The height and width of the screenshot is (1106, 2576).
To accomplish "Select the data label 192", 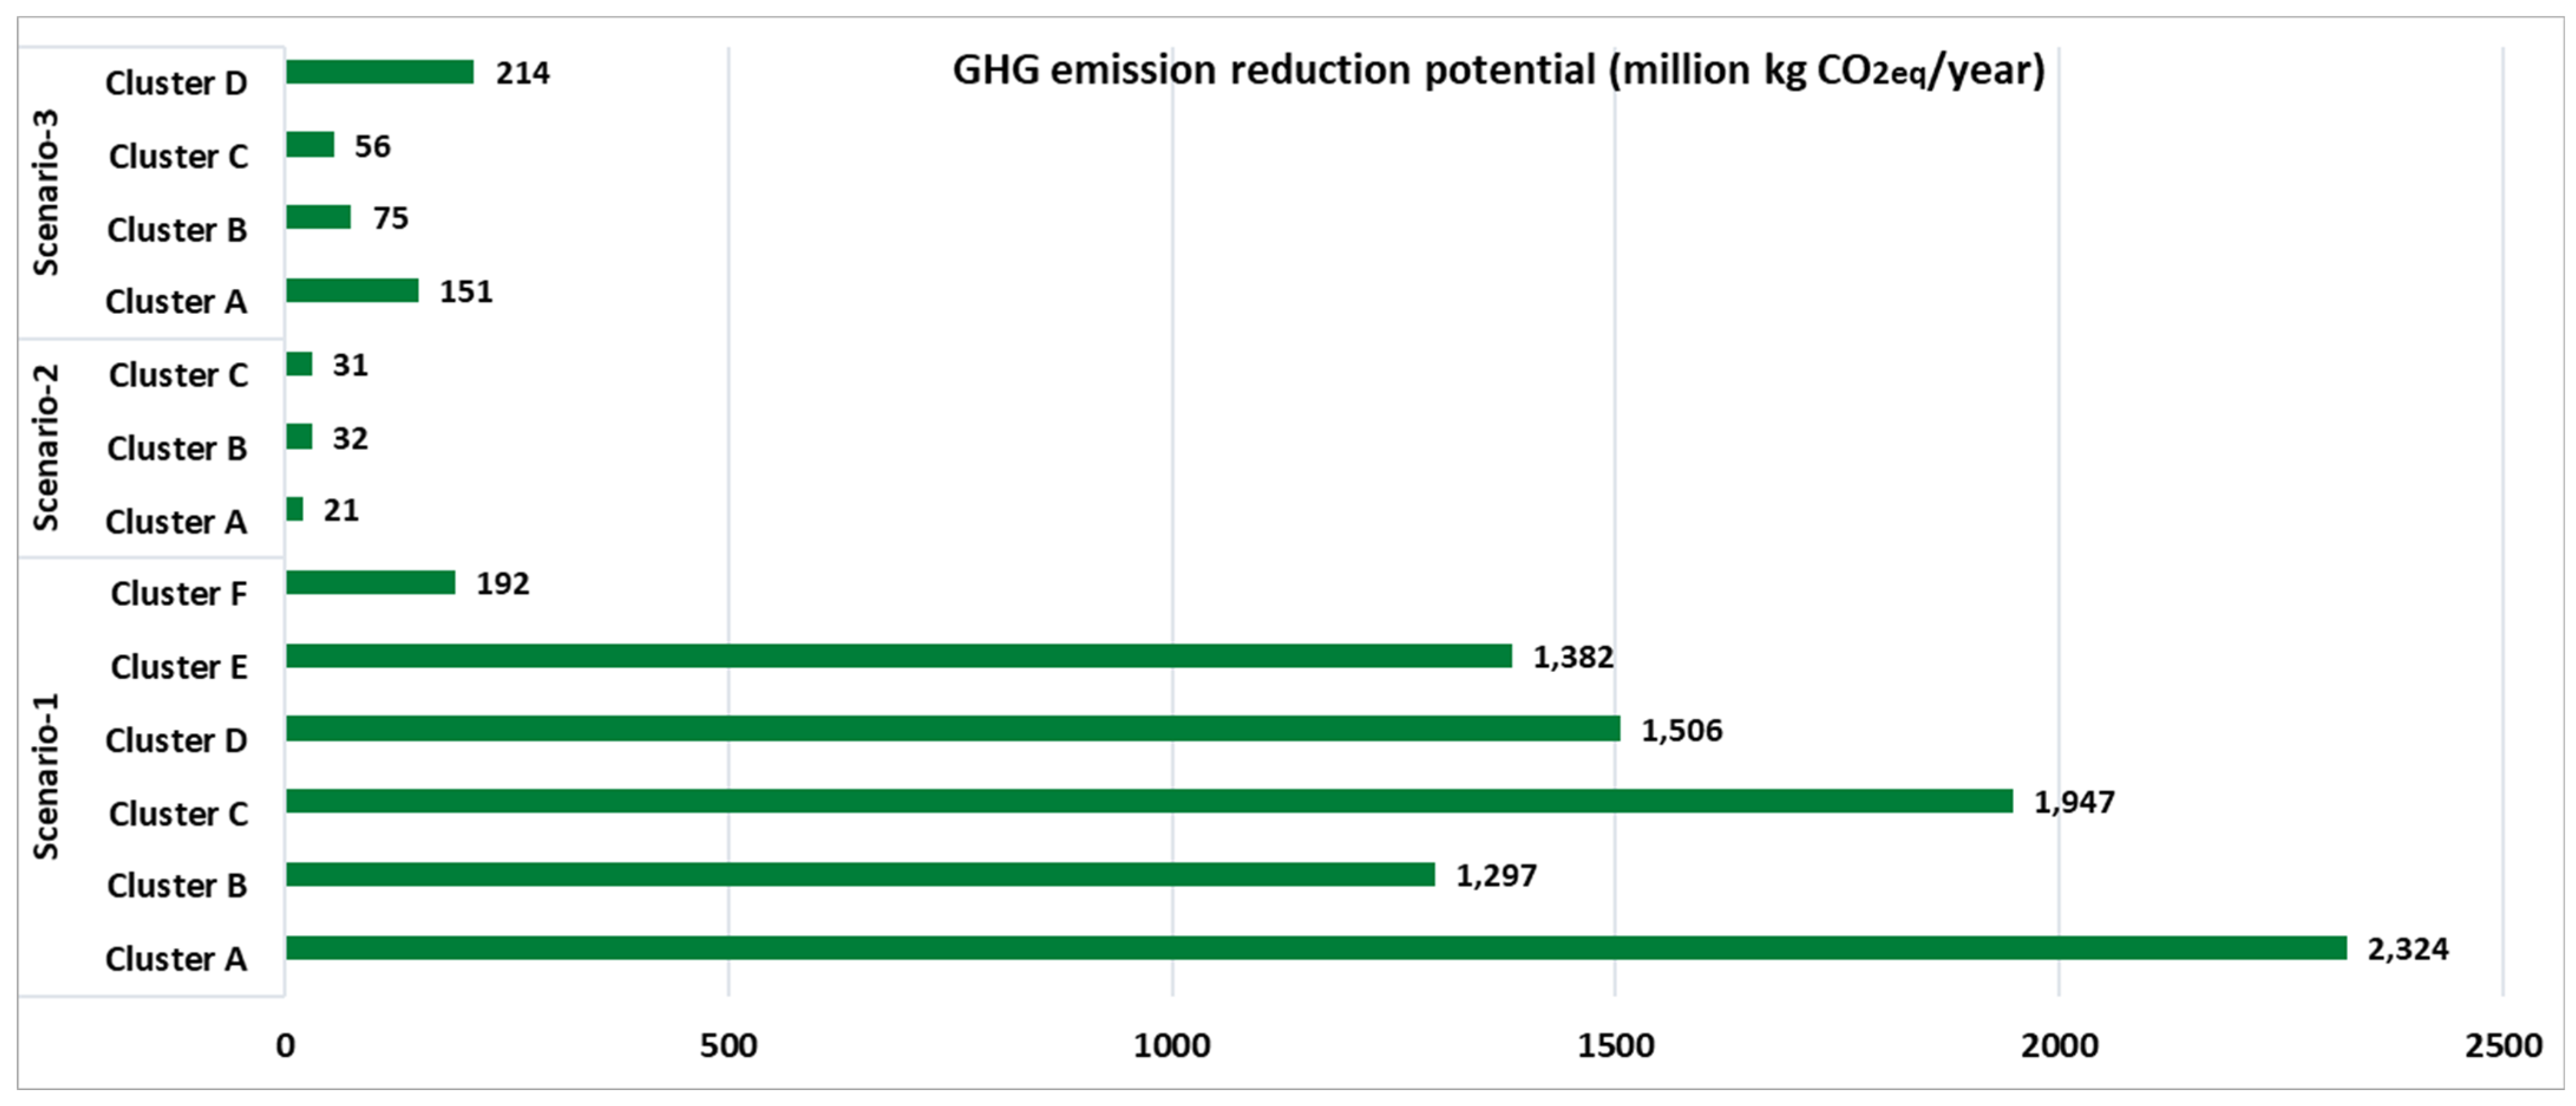I will click(502, 583).
